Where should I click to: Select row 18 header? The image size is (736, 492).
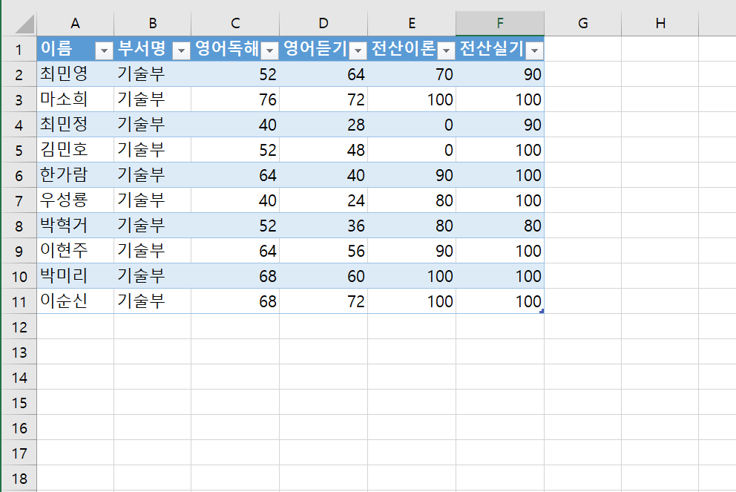pyautogui.click(x=19, y=478)
